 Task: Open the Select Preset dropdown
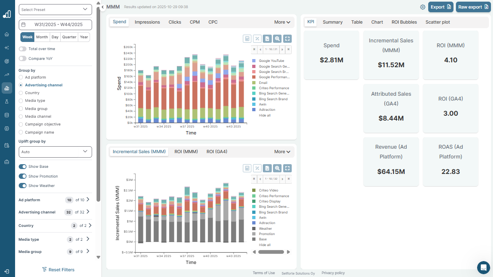click(55, 9)
